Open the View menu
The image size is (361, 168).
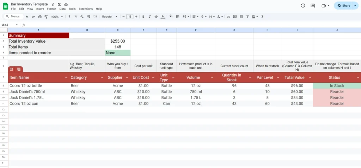30,9
